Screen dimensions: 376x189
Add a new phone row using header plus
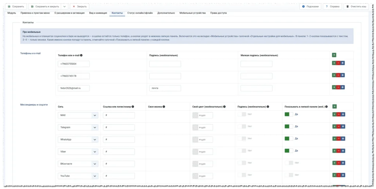[x=334, y=55]
